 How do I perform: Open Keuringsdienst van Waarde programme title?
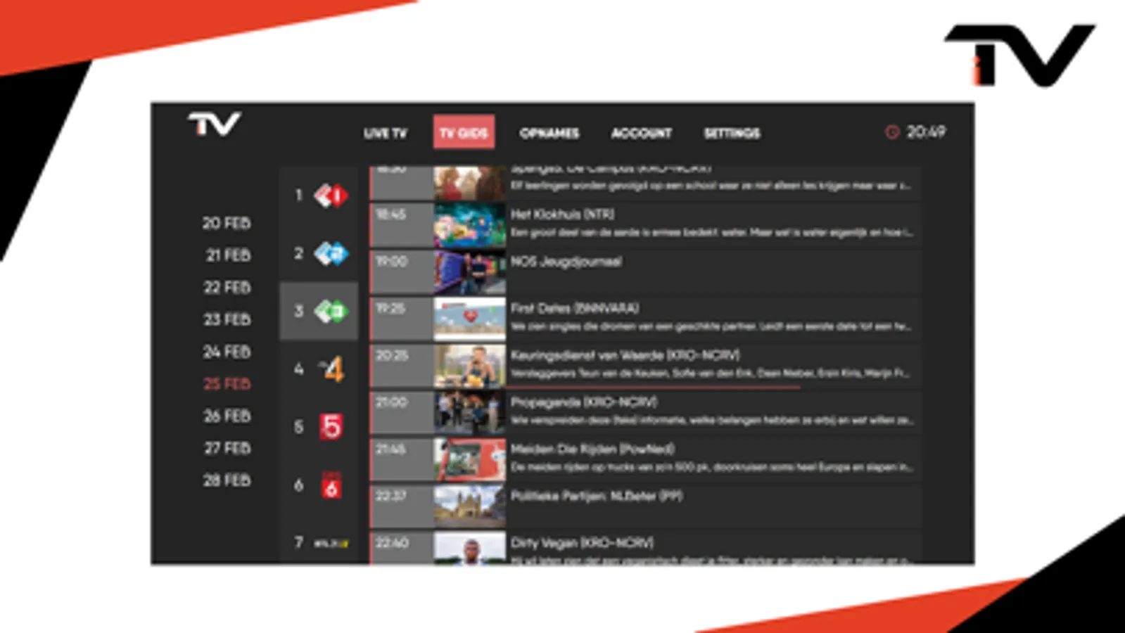click(625, 355)
